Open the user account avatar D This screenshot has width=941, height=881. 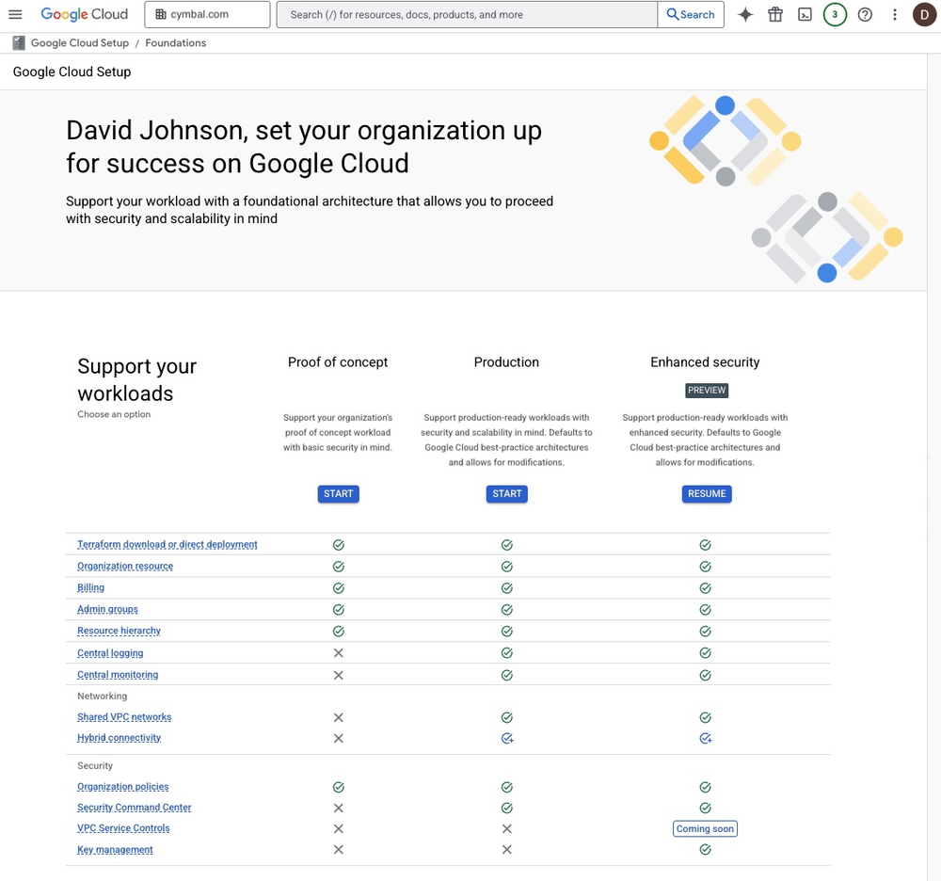(x=924, y=14)
